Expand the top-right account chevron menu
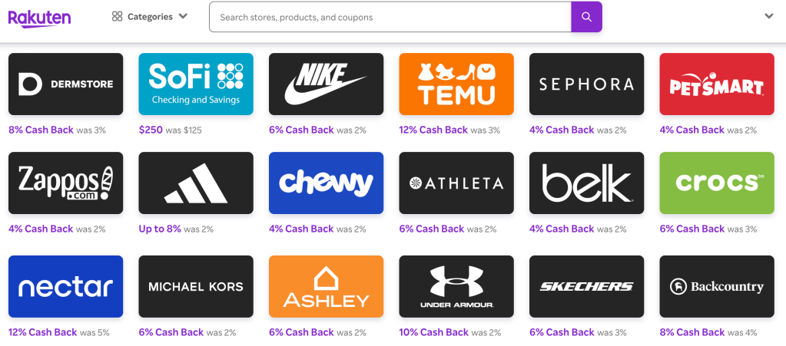Image resolution: width=786 pixels, height=346 pixels. [768, 17]
